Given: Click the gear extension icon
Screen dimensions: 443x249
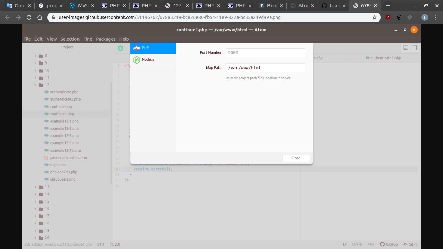Looking at the screenshot, I should pos(410,17).
